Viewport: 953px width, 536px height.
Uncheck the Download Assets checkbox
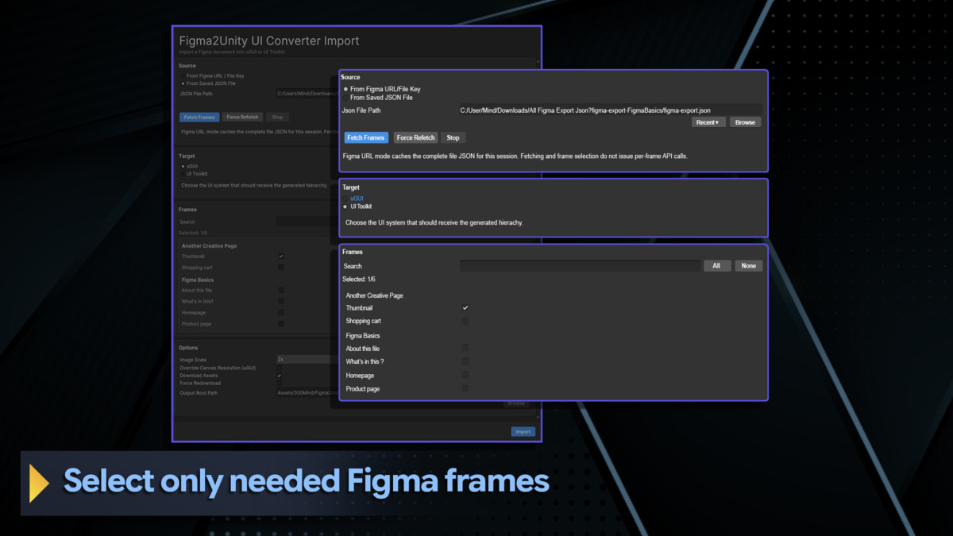[279, 376]
